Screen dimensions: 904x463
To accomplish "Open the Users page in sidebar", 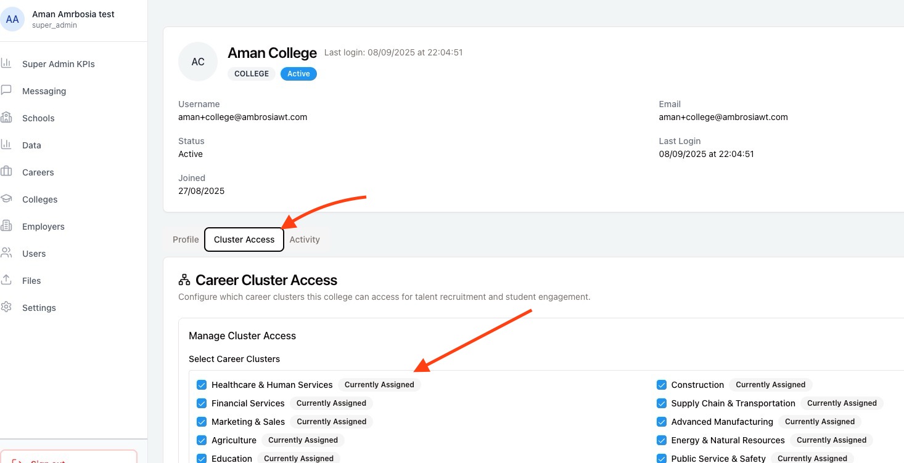I will pyautogui.click(x=34, y=254).
